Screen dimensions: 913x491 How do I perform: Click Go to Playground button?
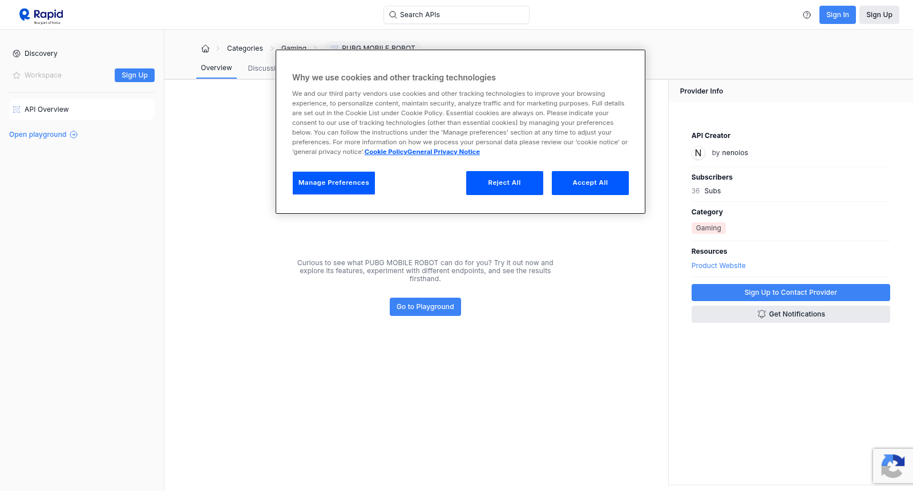click(425, 307)
